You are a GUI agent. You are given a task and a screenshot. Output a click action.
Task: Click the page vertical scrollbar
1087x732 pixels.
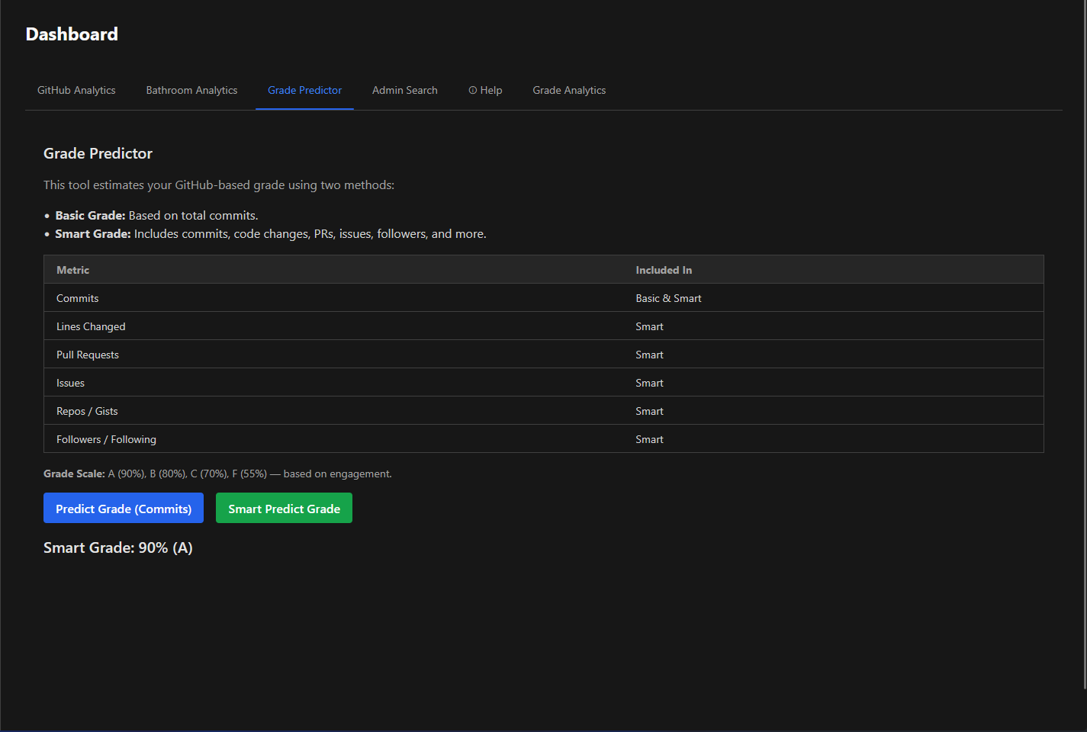point(1084,343)
